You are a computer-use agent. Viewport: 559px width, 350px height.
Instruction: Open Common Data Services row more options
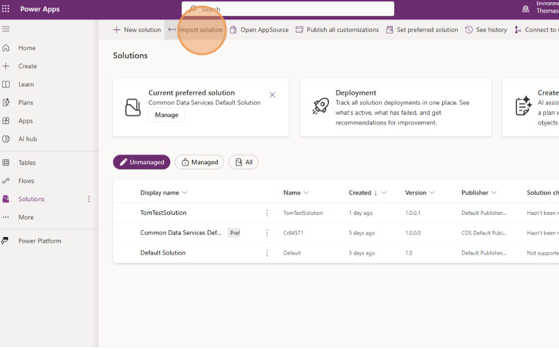[267, 233]
